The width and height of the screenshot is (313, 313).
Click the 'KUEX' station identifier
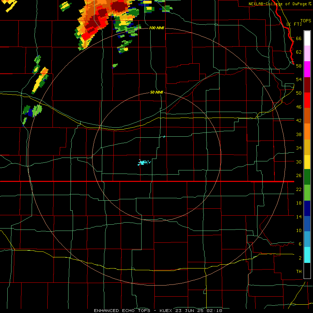pos(166,311)
